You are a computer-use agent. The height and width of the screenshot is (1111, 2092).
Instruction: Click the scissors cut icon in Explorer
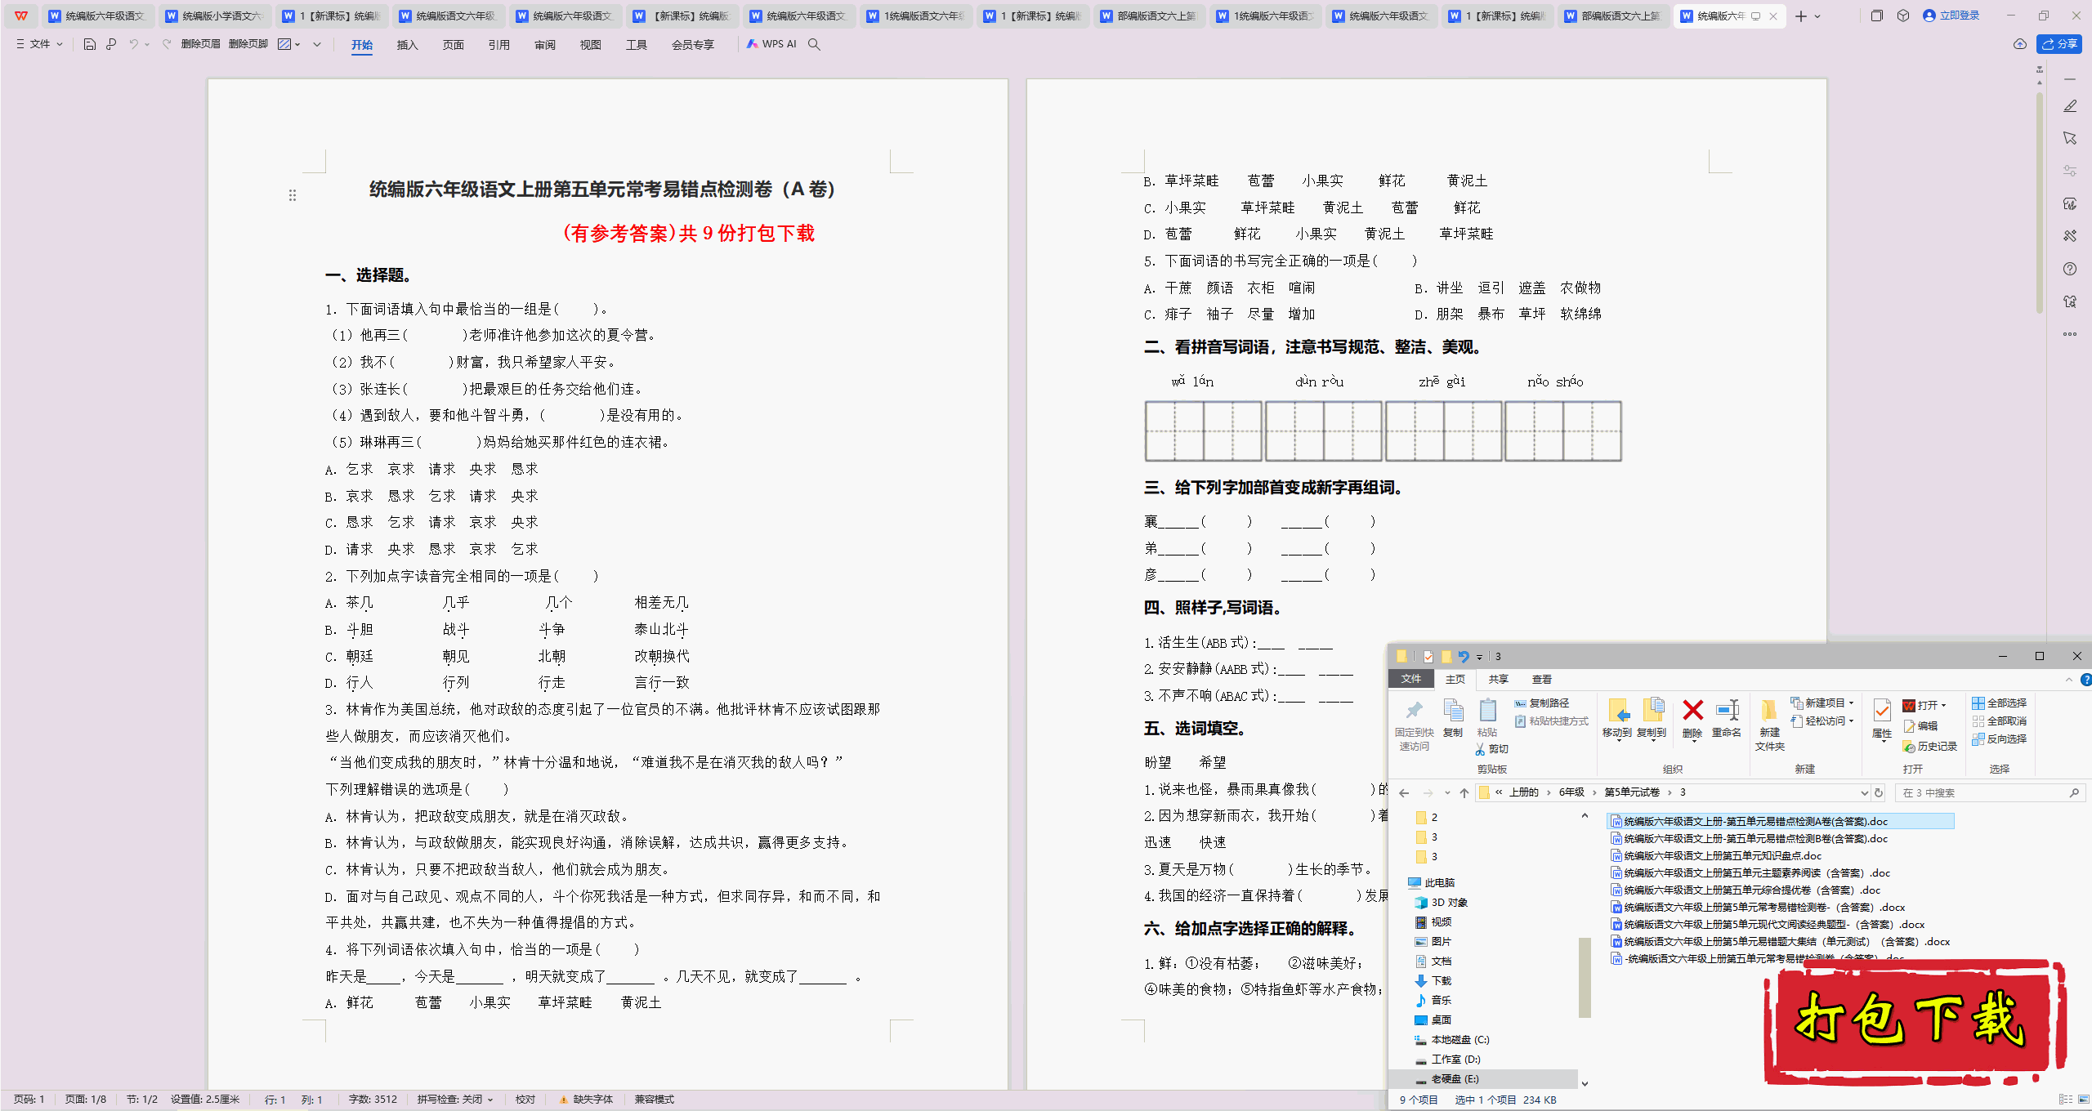(x=1481, y=749)
